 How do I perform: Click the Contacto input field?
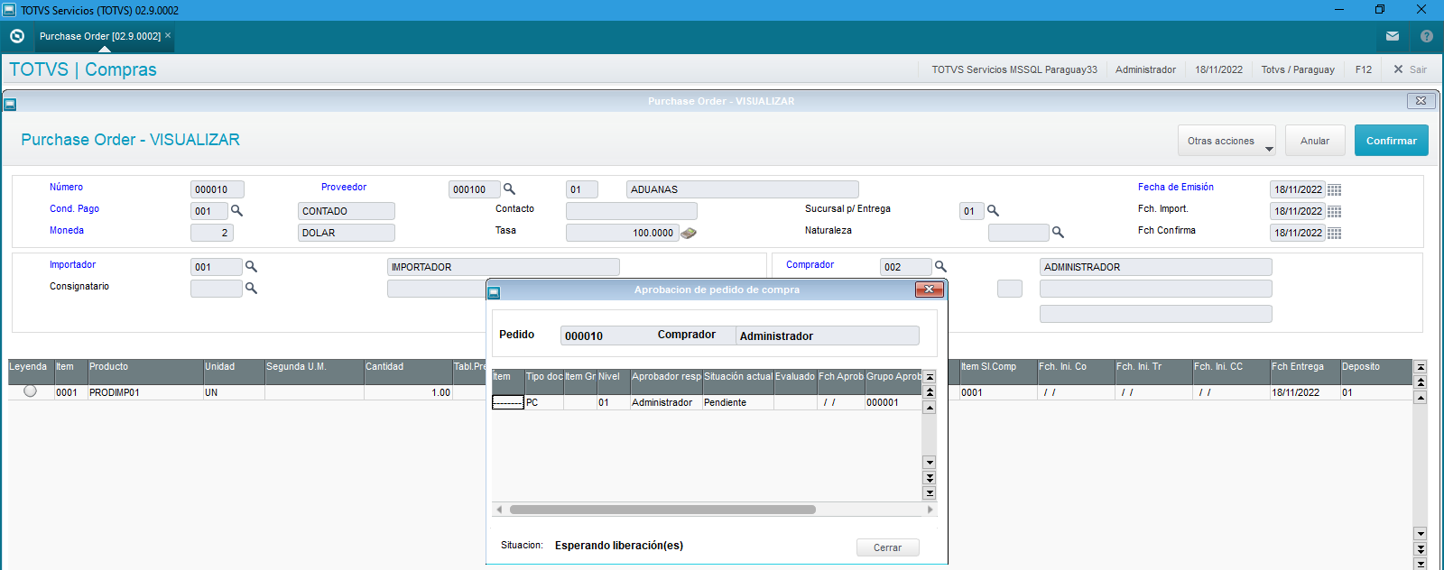(x=632, y=211)
